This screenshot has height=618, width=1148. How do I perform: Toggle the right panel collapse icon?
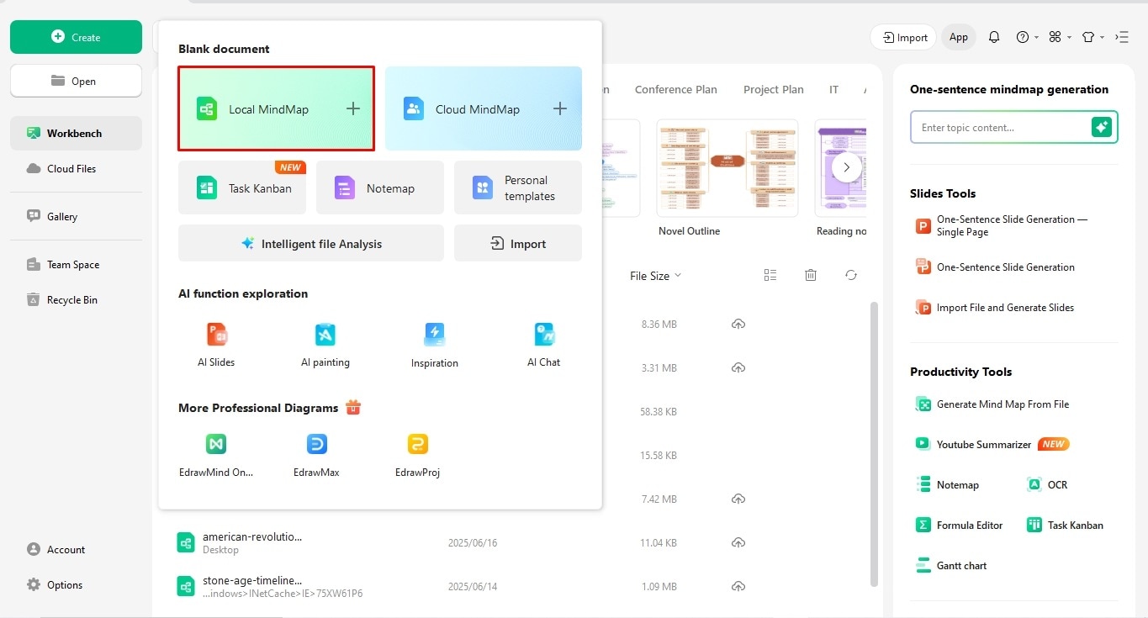(x=1122, y=37)
